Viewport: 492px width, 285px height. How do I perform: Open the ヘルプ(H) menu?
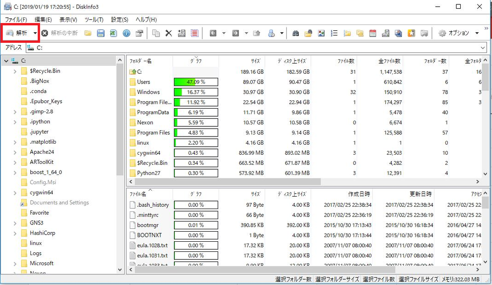tap(146, 19)
